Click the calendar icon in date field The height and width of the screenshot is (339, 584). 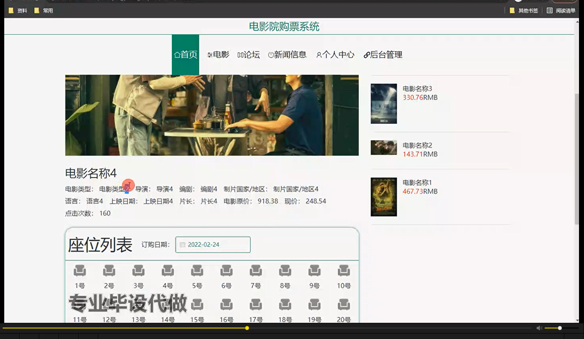pyautogui.click(x=183, y=245)
